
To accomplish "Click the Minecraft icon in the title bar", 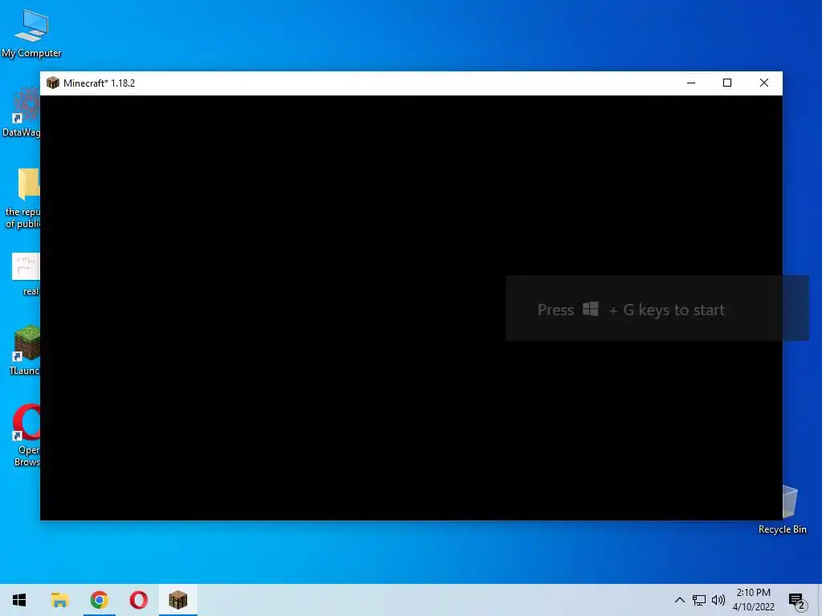I will 52,83.
